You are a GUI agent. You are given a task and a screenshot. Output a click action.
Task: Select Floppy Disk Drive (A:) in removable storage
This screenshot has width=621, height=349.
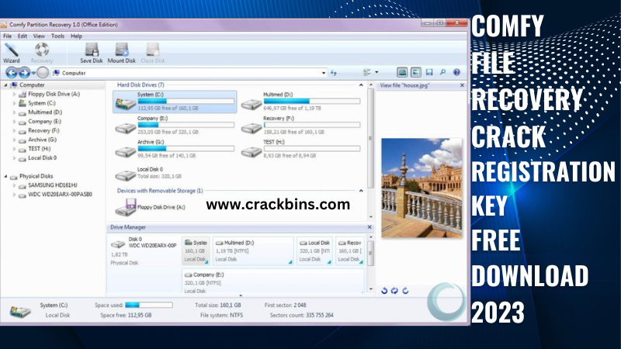[x=151, y=207]
